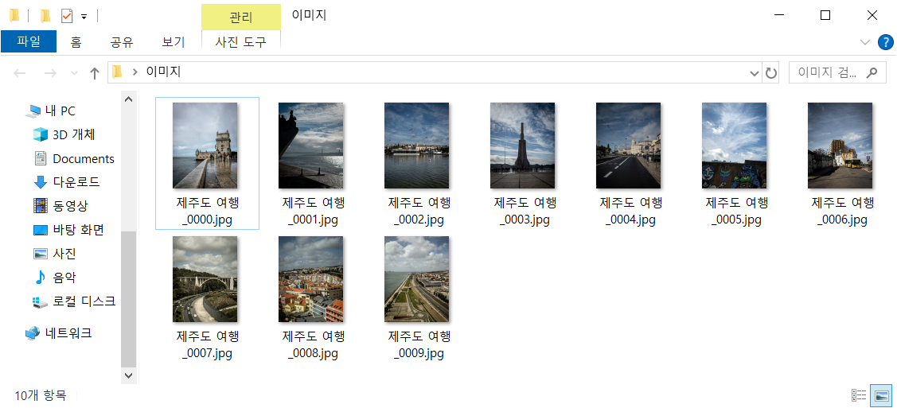The image size is (897, 408).
Task: Click sidebar scrollbar up arrow
Action: pyautogui.click(x=129, y=99)
